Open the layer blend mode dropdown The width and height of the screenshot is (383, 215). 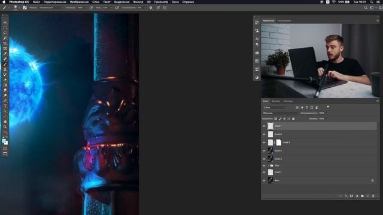[281, 113]
